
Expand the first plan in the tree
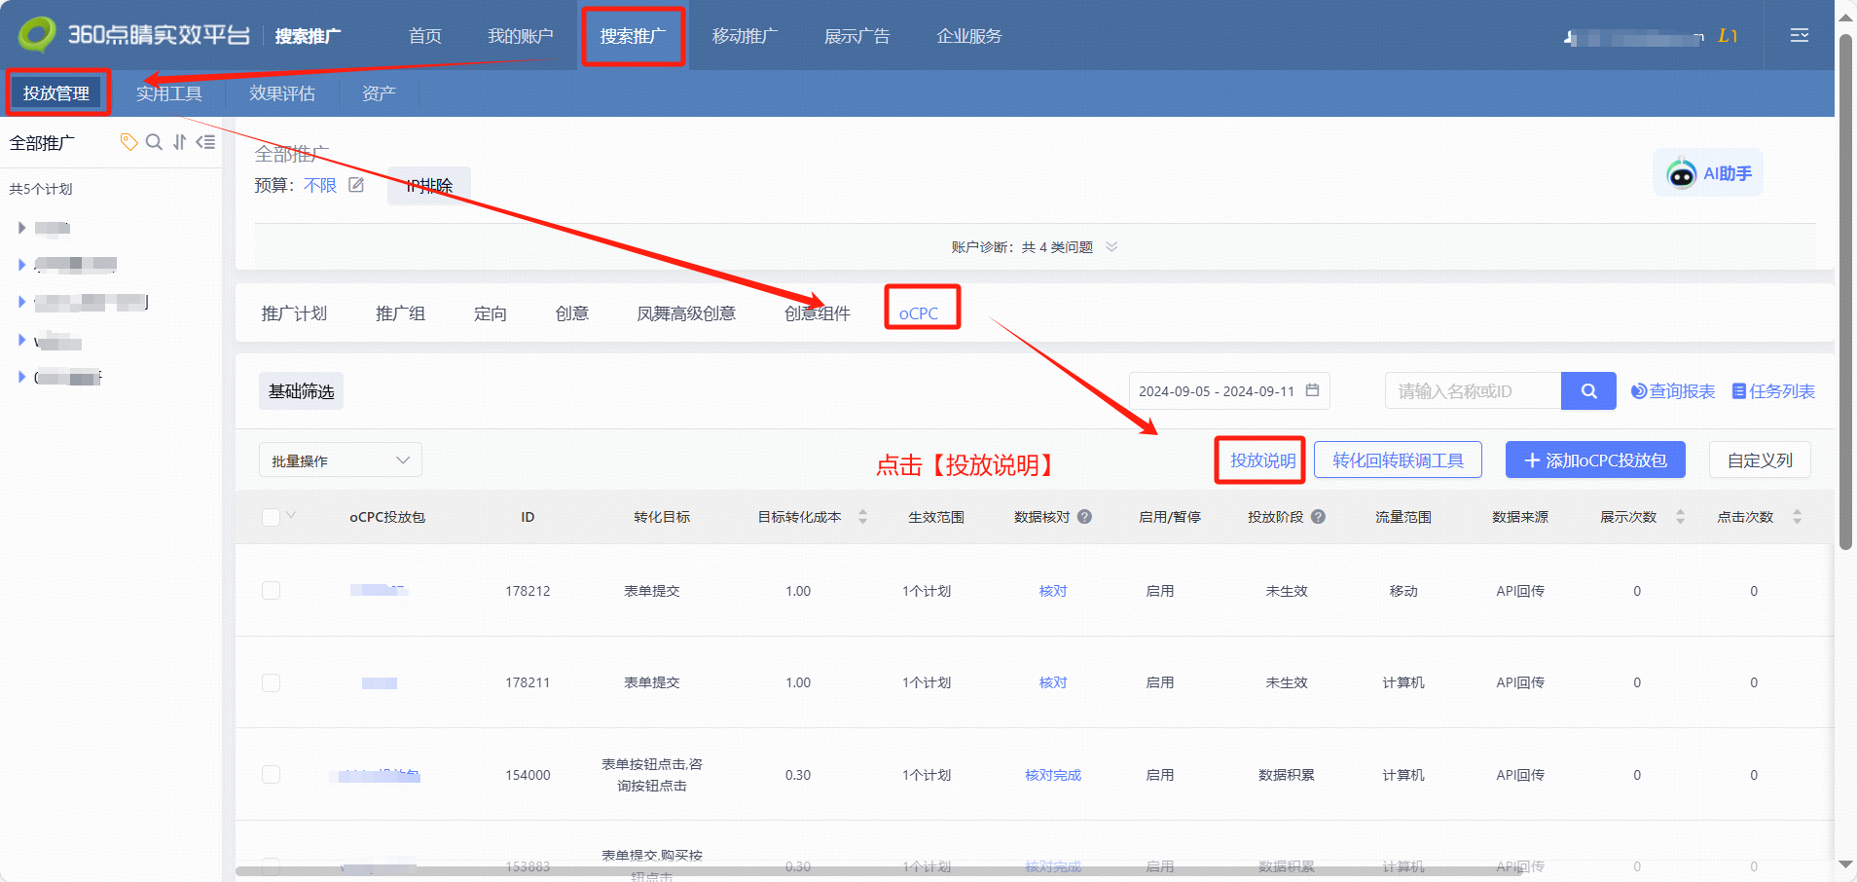(21, 228)
